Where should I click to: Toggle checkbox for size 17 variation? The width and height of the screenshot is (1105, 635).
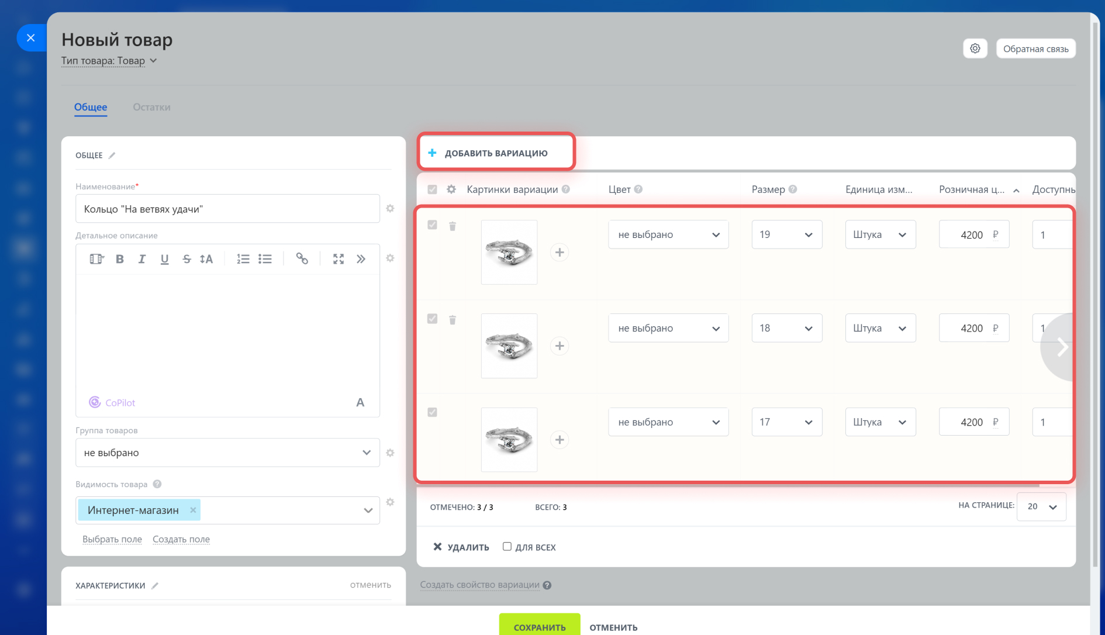tap(432, 412)
